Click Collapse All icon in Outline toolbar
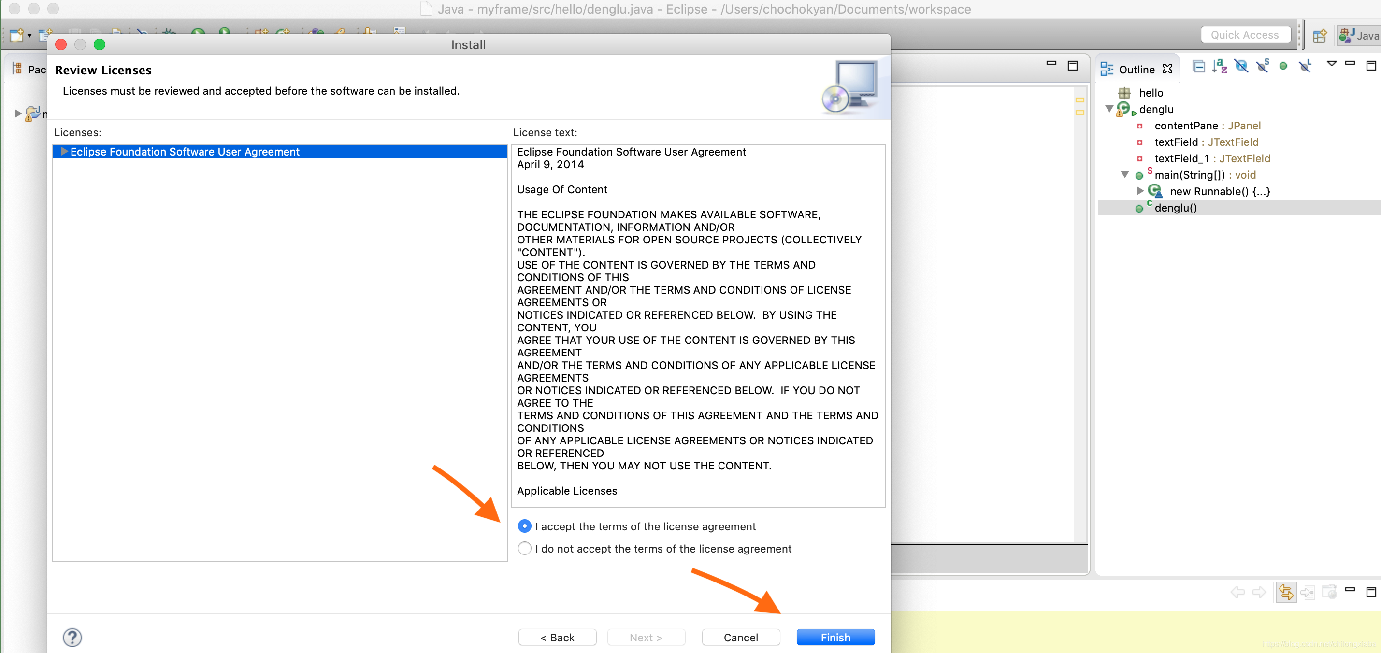This screenshot has height=653, width=1381. 1199,67
